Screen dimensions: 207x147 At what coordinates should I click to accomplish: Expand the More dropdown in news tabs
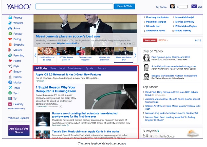[x=103, y=68]
